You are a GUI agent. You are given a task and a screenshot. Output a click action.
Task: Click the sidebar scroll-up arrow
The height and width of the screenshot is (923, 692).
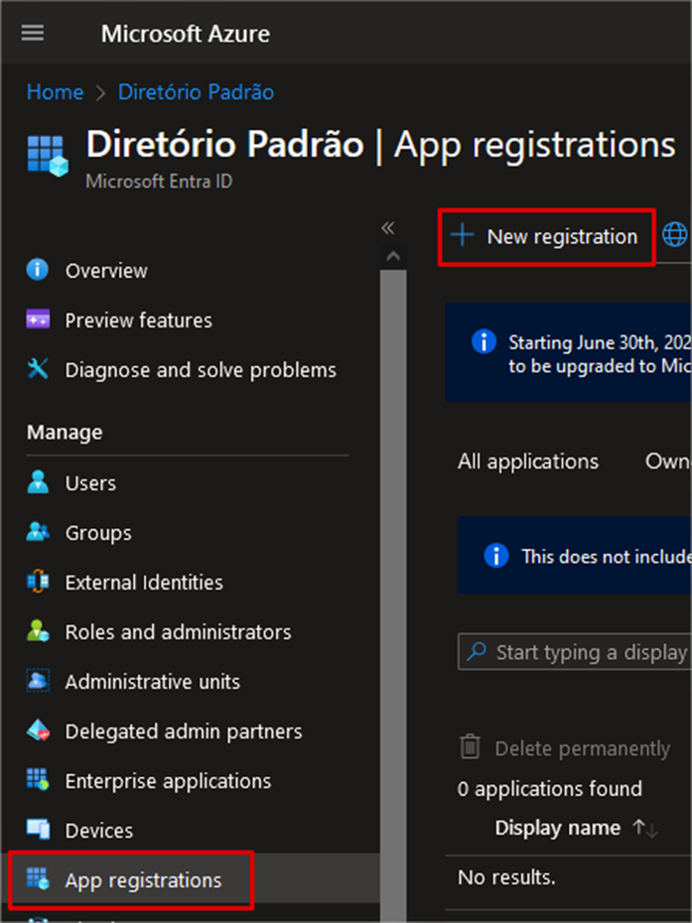[393, 257]
